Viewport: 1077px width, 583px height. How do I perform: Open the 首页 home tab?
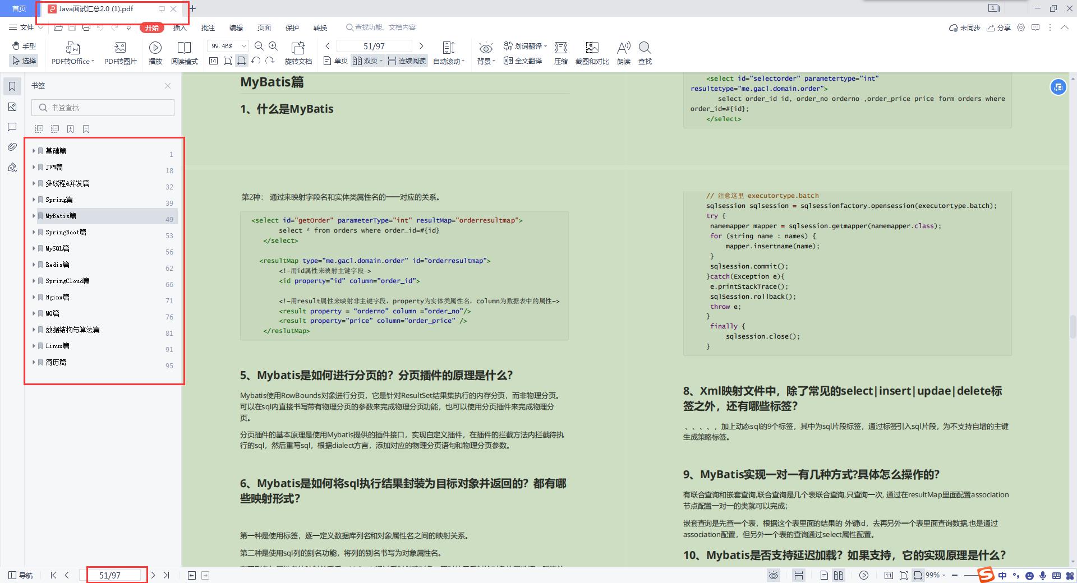[x=19, y=8]
